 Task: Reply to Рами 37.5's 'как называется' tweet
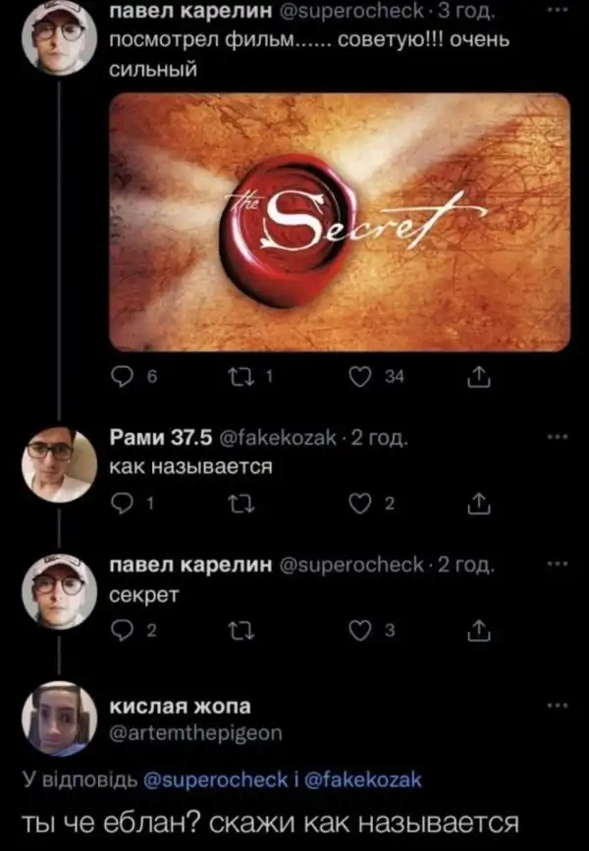[120, 505]
